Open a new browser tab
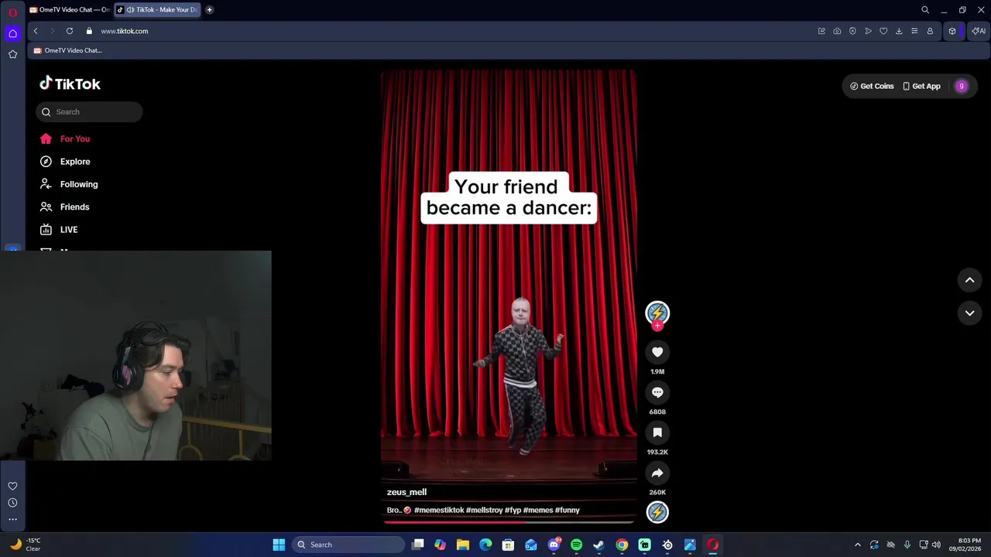 point(209,10)
